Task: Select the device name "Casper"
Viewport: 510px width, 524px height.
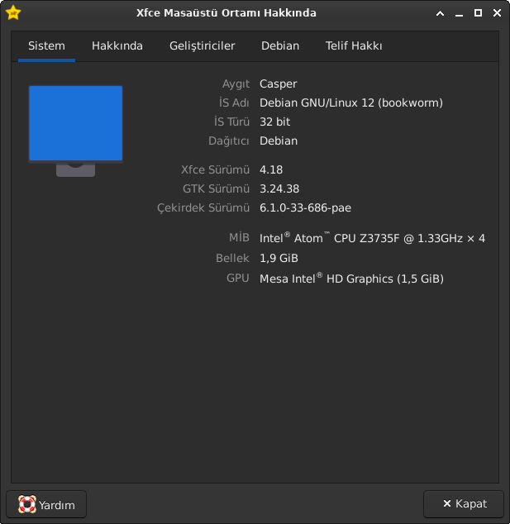Action: click(x=278, y=83)
